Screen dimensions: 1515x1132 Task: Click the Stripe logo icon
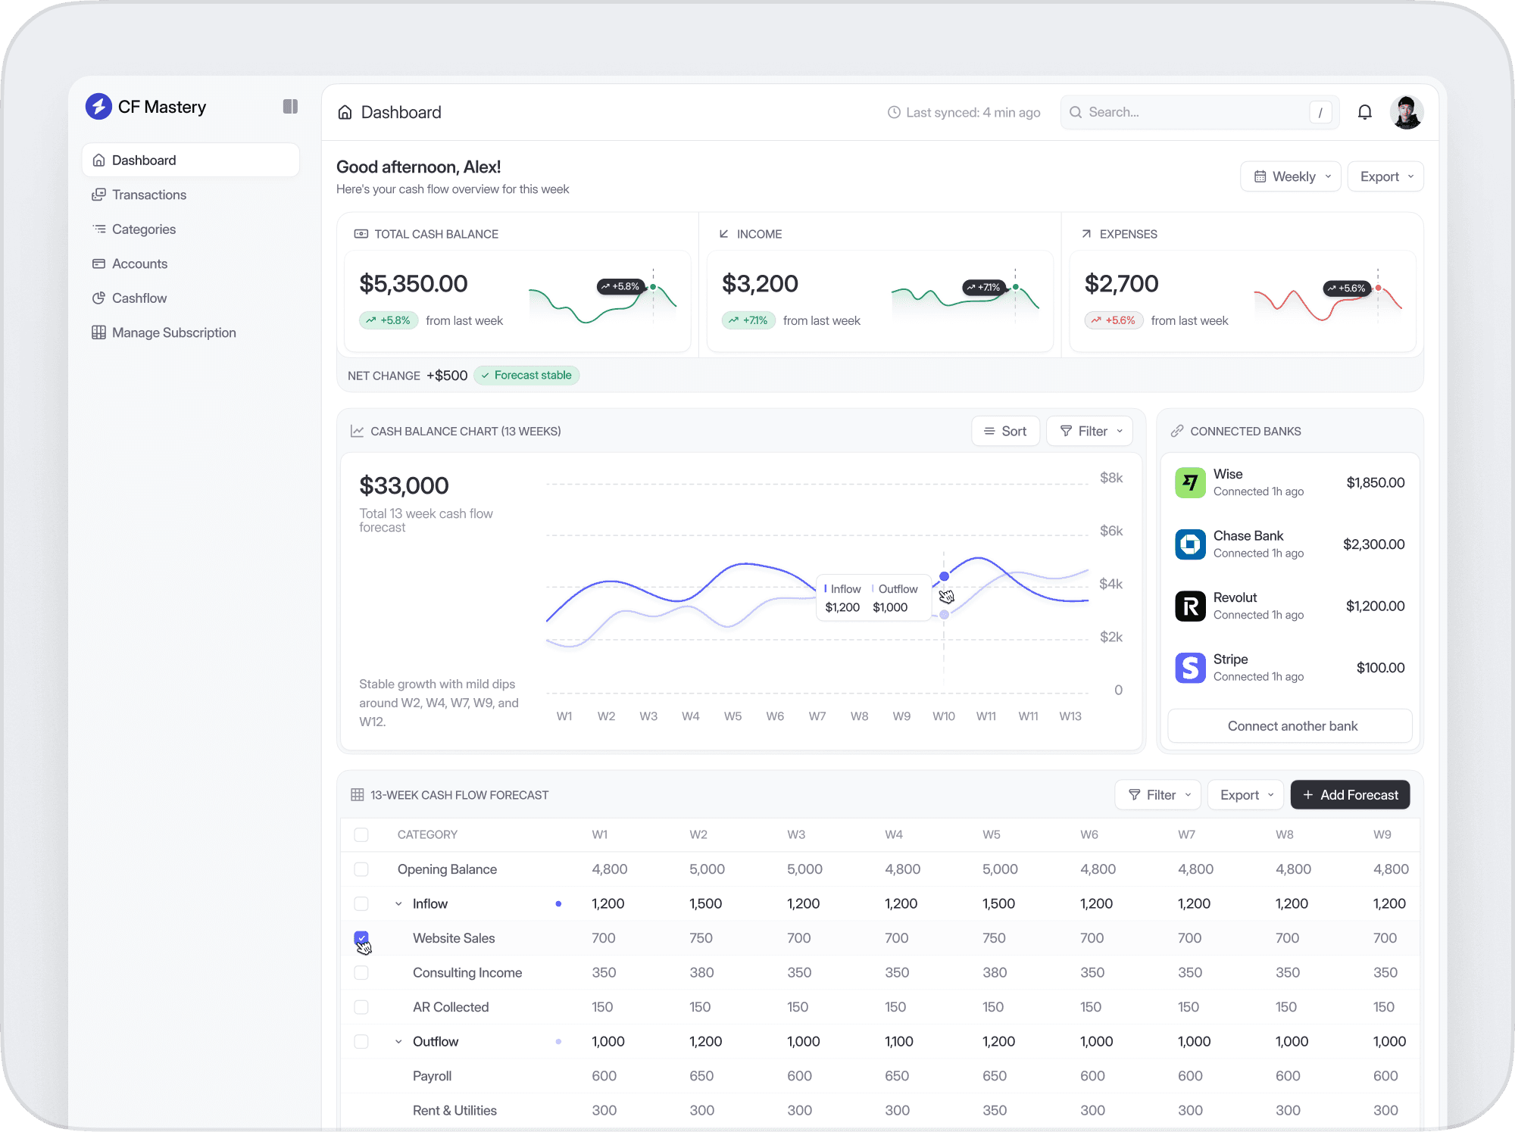tap(1190, 668)
